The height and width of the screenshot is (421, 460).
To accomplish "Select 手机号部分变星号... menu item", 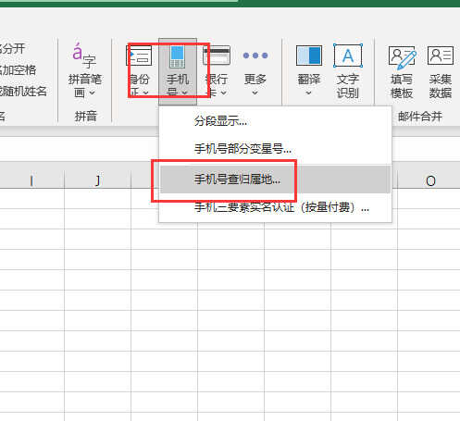I will click(275, 149).
